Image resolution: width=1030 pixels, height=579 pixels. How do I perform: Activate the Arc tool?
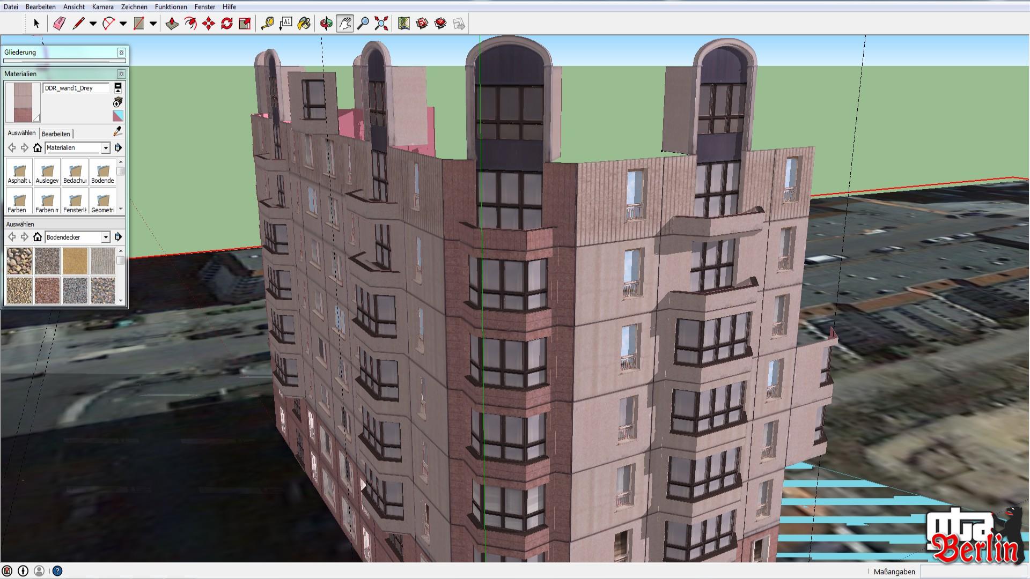point(108,24)
